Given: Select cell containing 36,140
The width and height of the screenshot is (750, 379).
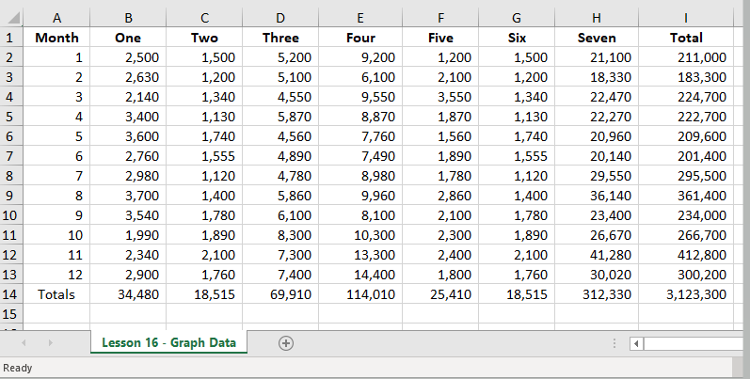Looking at the screenshot, I should (597, 196).
